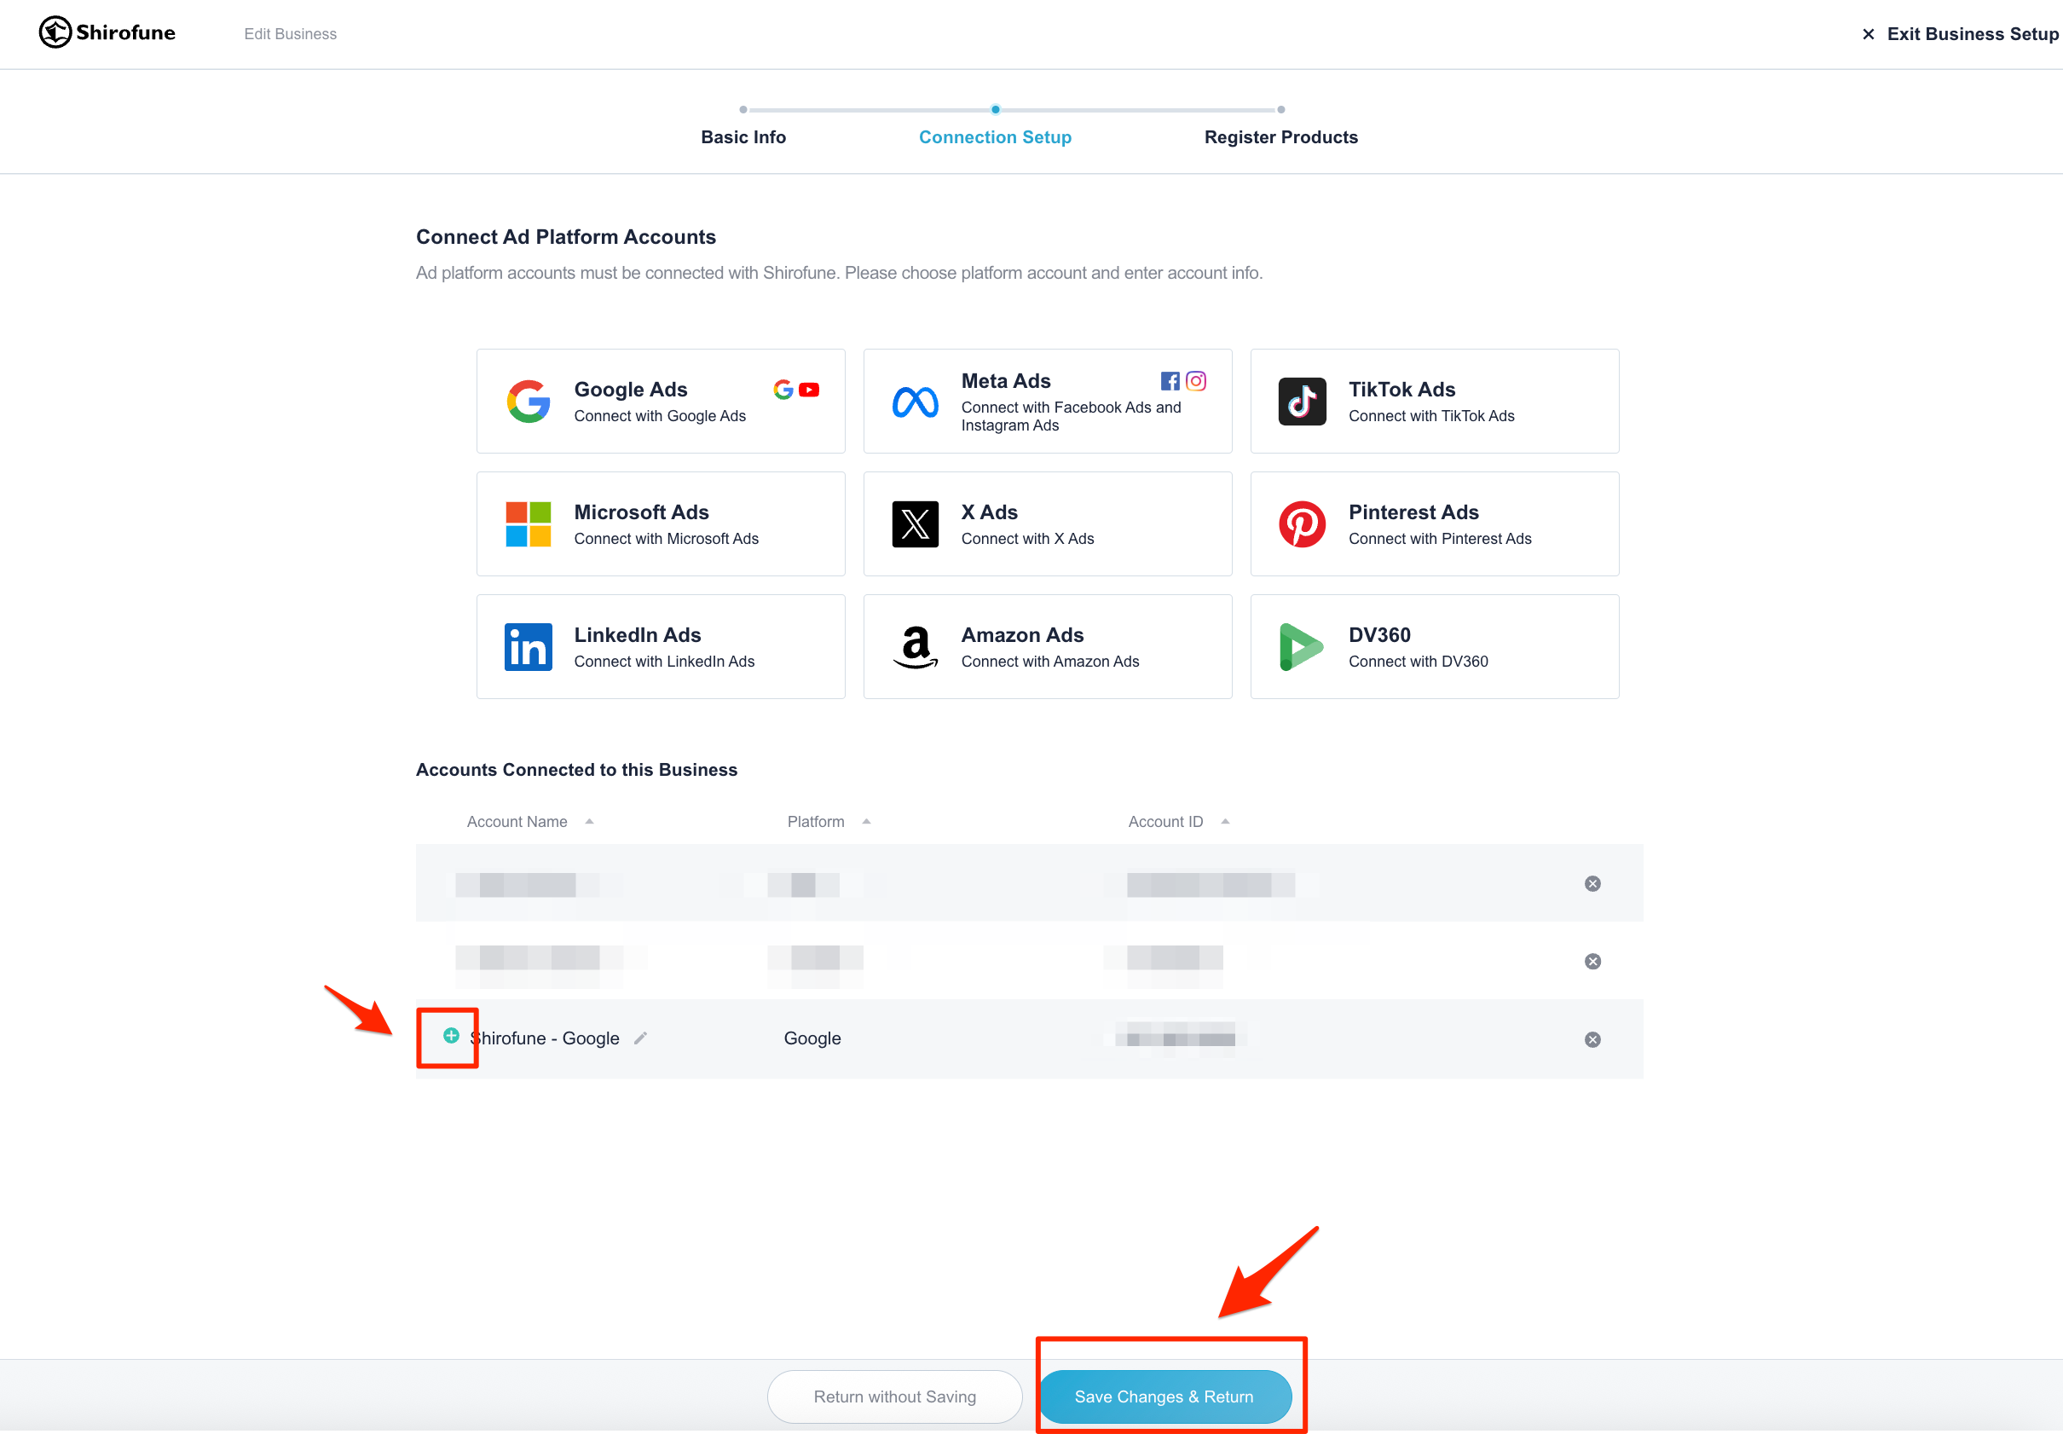The height and width of the screenshot is (1434, 2063).
Task: Expand Shirofune - Google row with the green plus
Action: pyautogui.click(x=451, y=1036)
